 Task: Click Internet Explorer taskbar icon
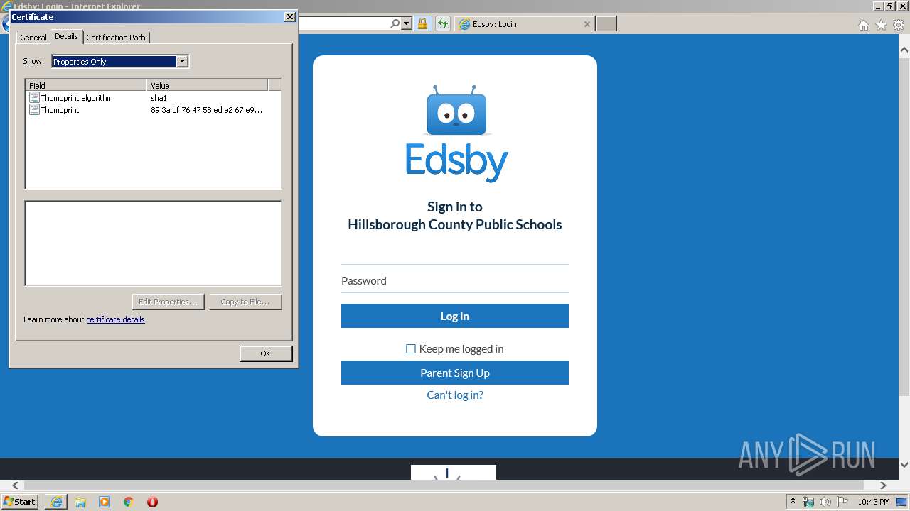click(x=56, y=502)
